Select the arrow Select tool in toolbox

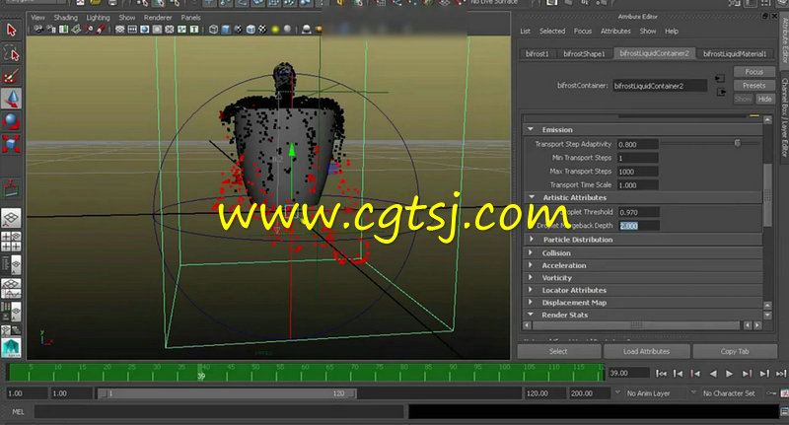pyautogui.click(x=11, y=31)
